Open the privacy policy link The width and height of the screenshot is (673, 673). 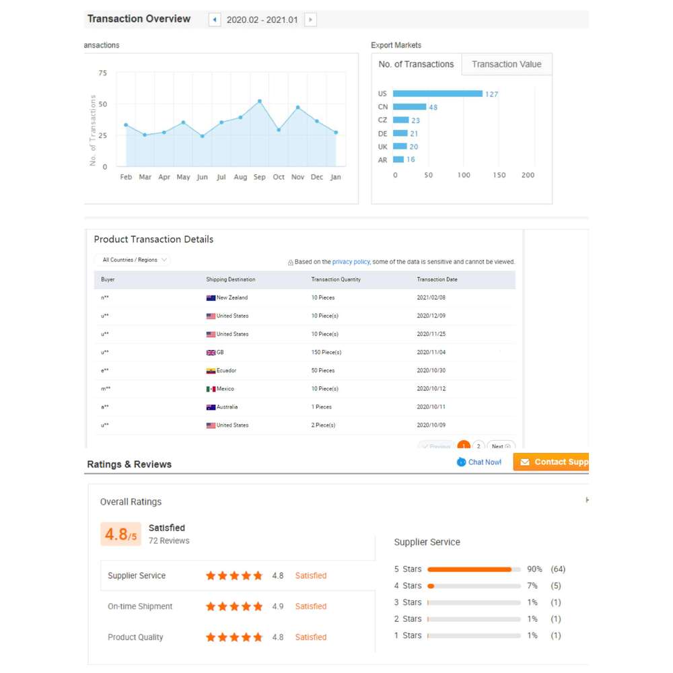(x=351, y=262)
